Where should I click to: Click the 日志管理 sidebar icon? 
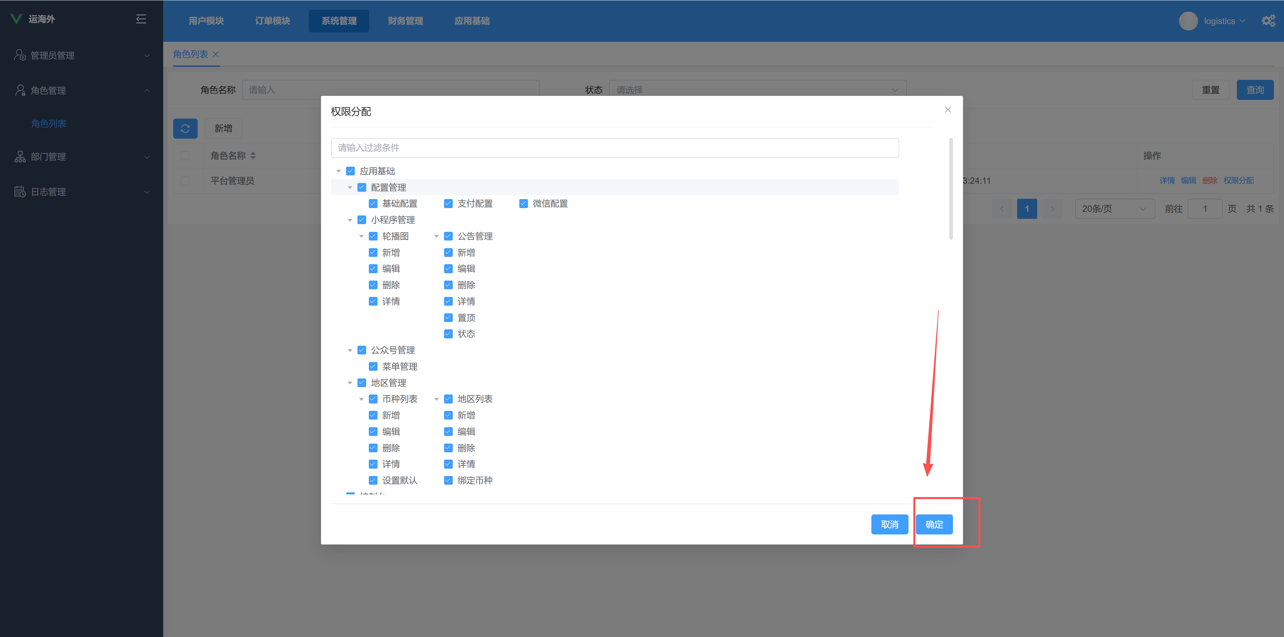pos(20,192)
